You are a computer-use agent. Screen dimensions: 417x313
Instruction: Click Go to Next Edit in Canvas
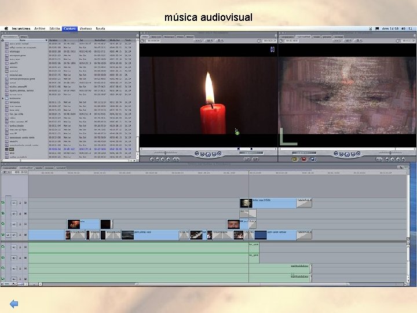click(359, 154)
